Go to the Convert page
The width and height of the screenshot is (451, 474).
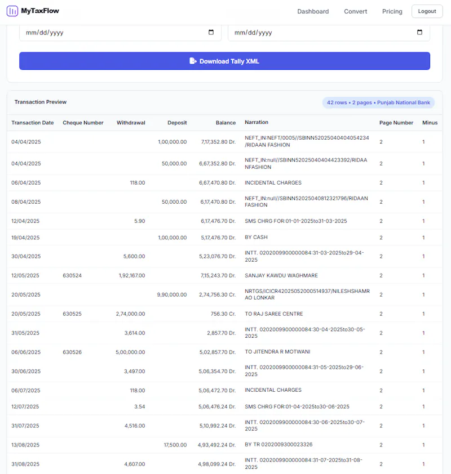pos(355,11)
